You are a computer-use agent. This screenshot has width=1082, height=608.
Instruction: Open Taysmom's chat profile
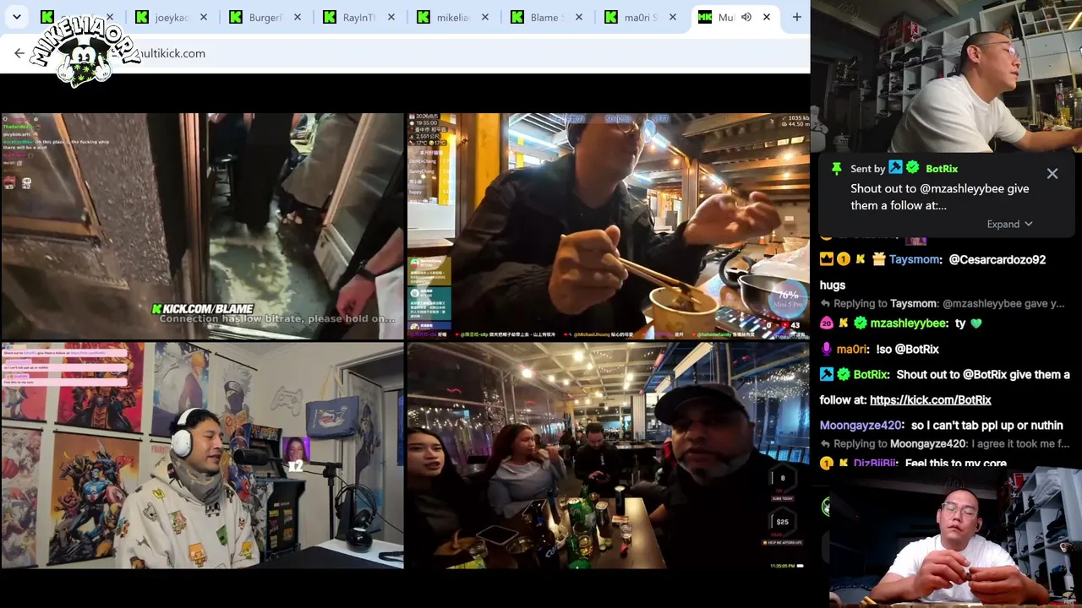[x=915, y=259]
